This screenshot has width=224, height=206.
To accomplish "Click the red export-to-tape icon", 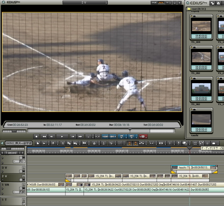I will 143,137.
